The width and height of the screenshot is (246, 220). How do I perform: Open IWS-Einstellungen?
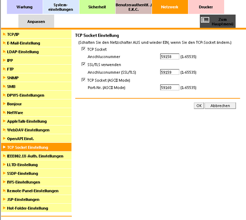36,182
